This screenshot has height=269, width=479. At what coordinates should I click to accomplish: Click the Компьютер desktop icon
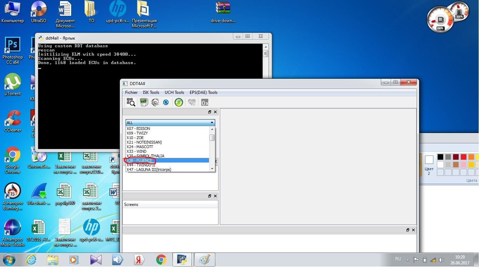(12, 12)
